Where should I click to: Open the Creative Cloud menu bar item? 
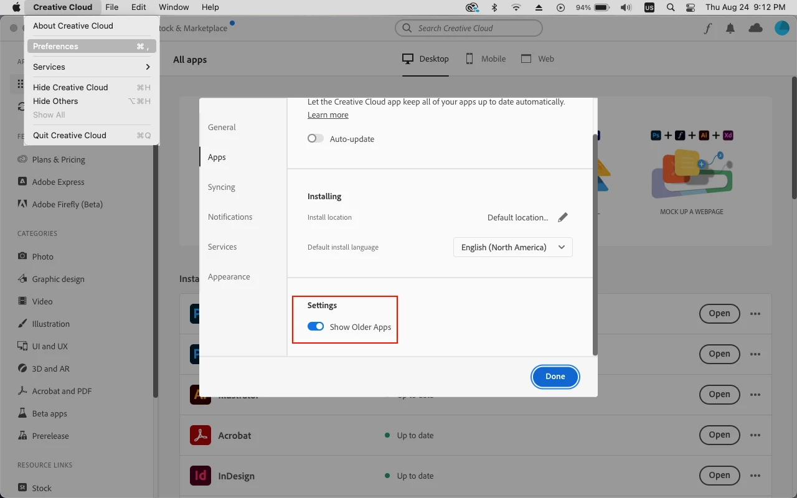(x=63, y=7)
